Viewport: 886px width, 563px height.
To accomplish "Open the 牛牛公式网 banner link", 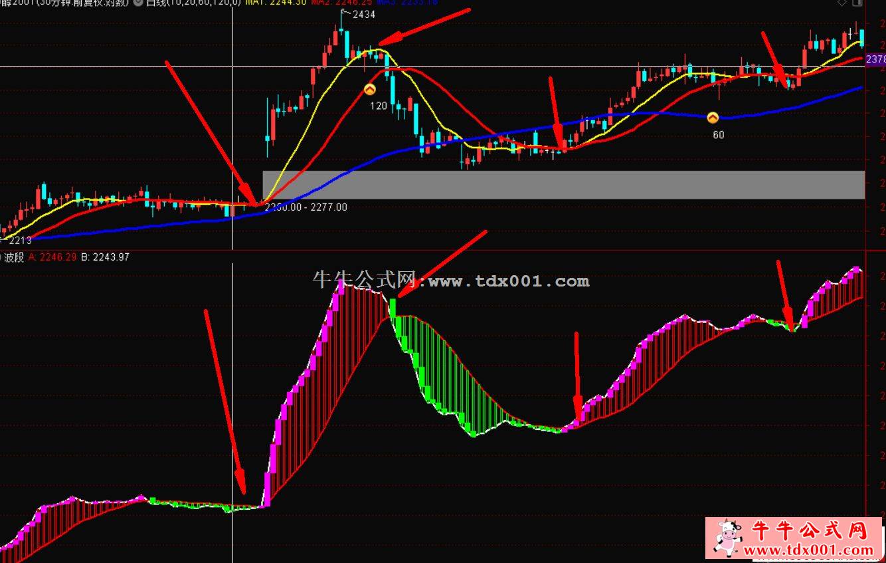I will (x=810, y=531).
